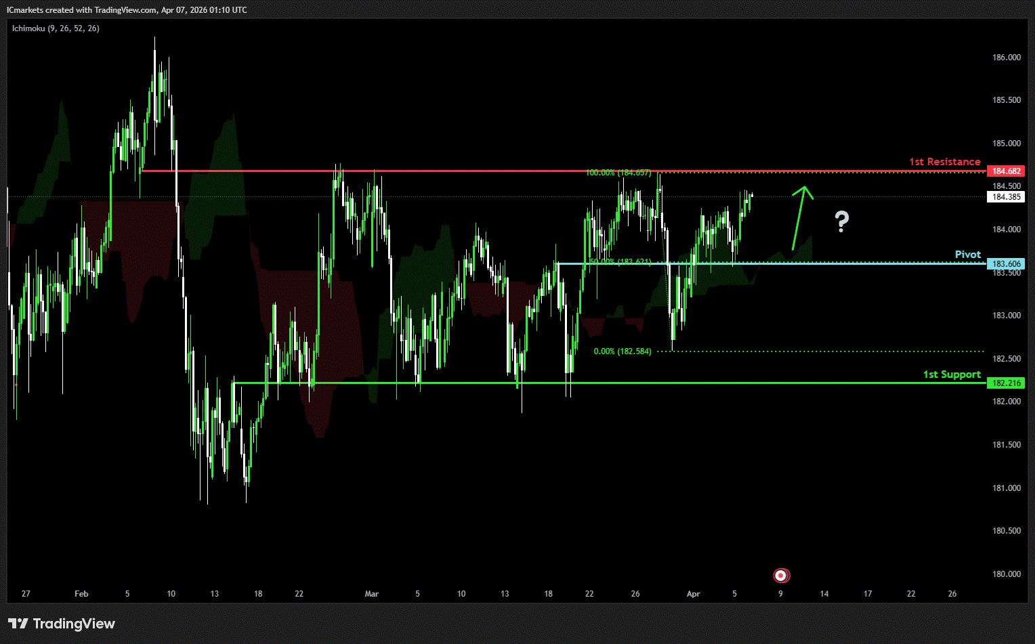Select the green upward arrow drawing
The image size is (1035, 644).
point(801,217)
